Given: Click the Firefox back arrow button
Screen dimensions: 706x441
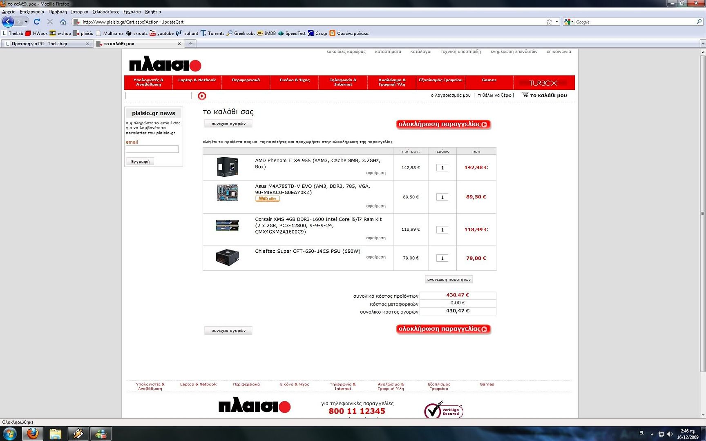Looking at the screenshot, I should 8,22.
